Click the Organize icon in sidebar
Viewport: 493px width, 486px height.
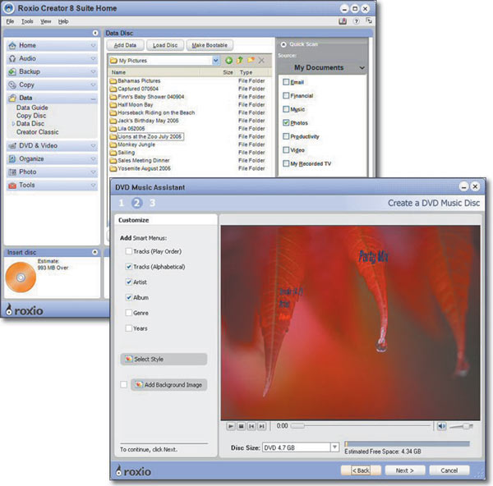tap(12, 159)
